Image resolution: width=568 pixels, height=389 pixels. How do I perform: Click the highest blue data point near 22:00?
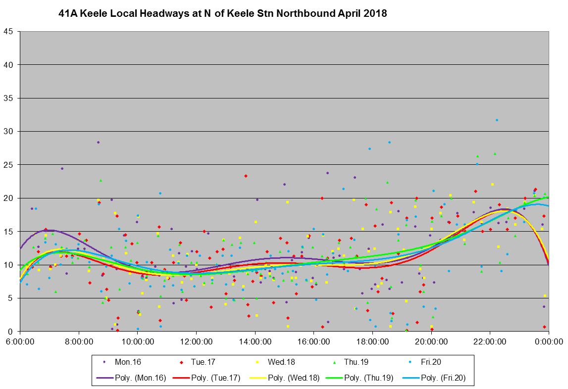pos(497,120)
